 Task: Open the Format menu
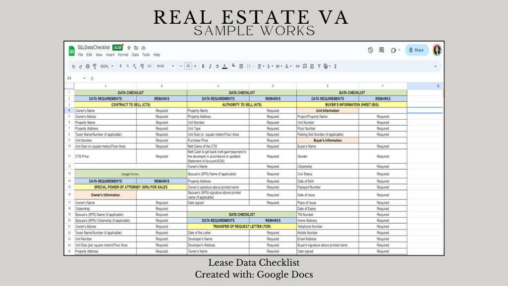[x=123, y=55]
